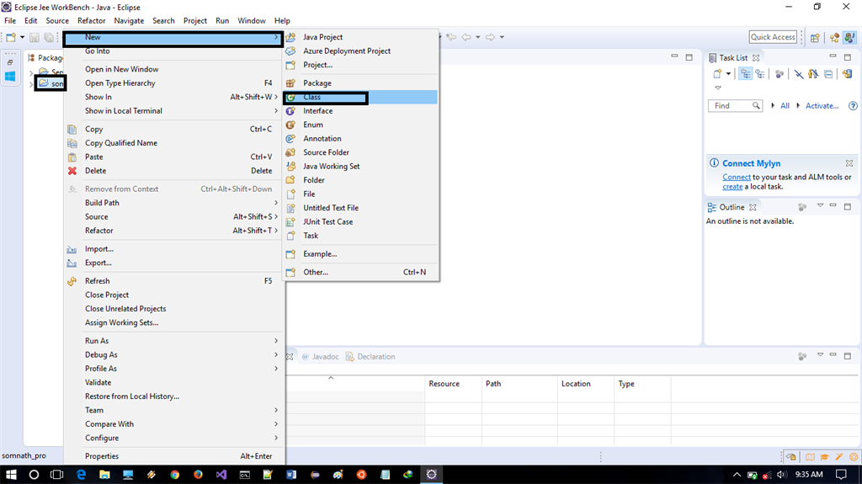
Task: Click the Open Perspective icon
Action: (815, 37)
